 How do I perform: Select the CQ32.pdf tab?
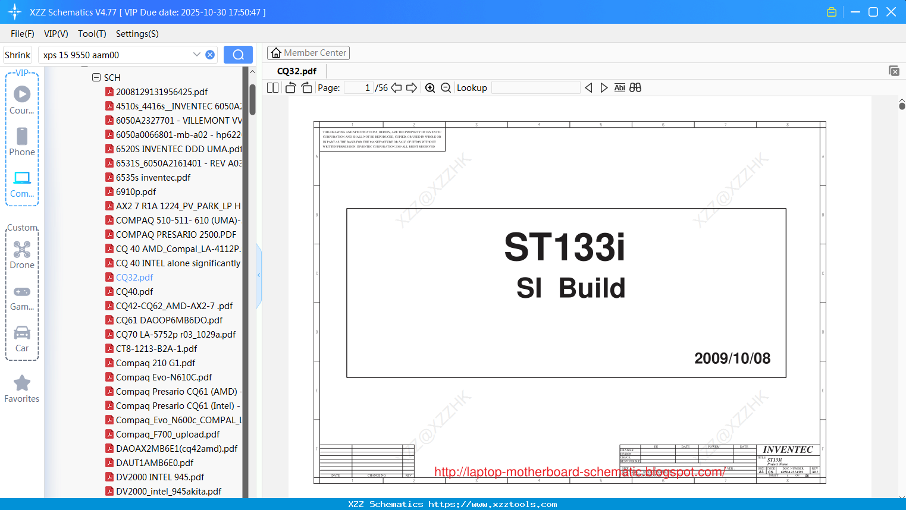[x=297, y=71]
